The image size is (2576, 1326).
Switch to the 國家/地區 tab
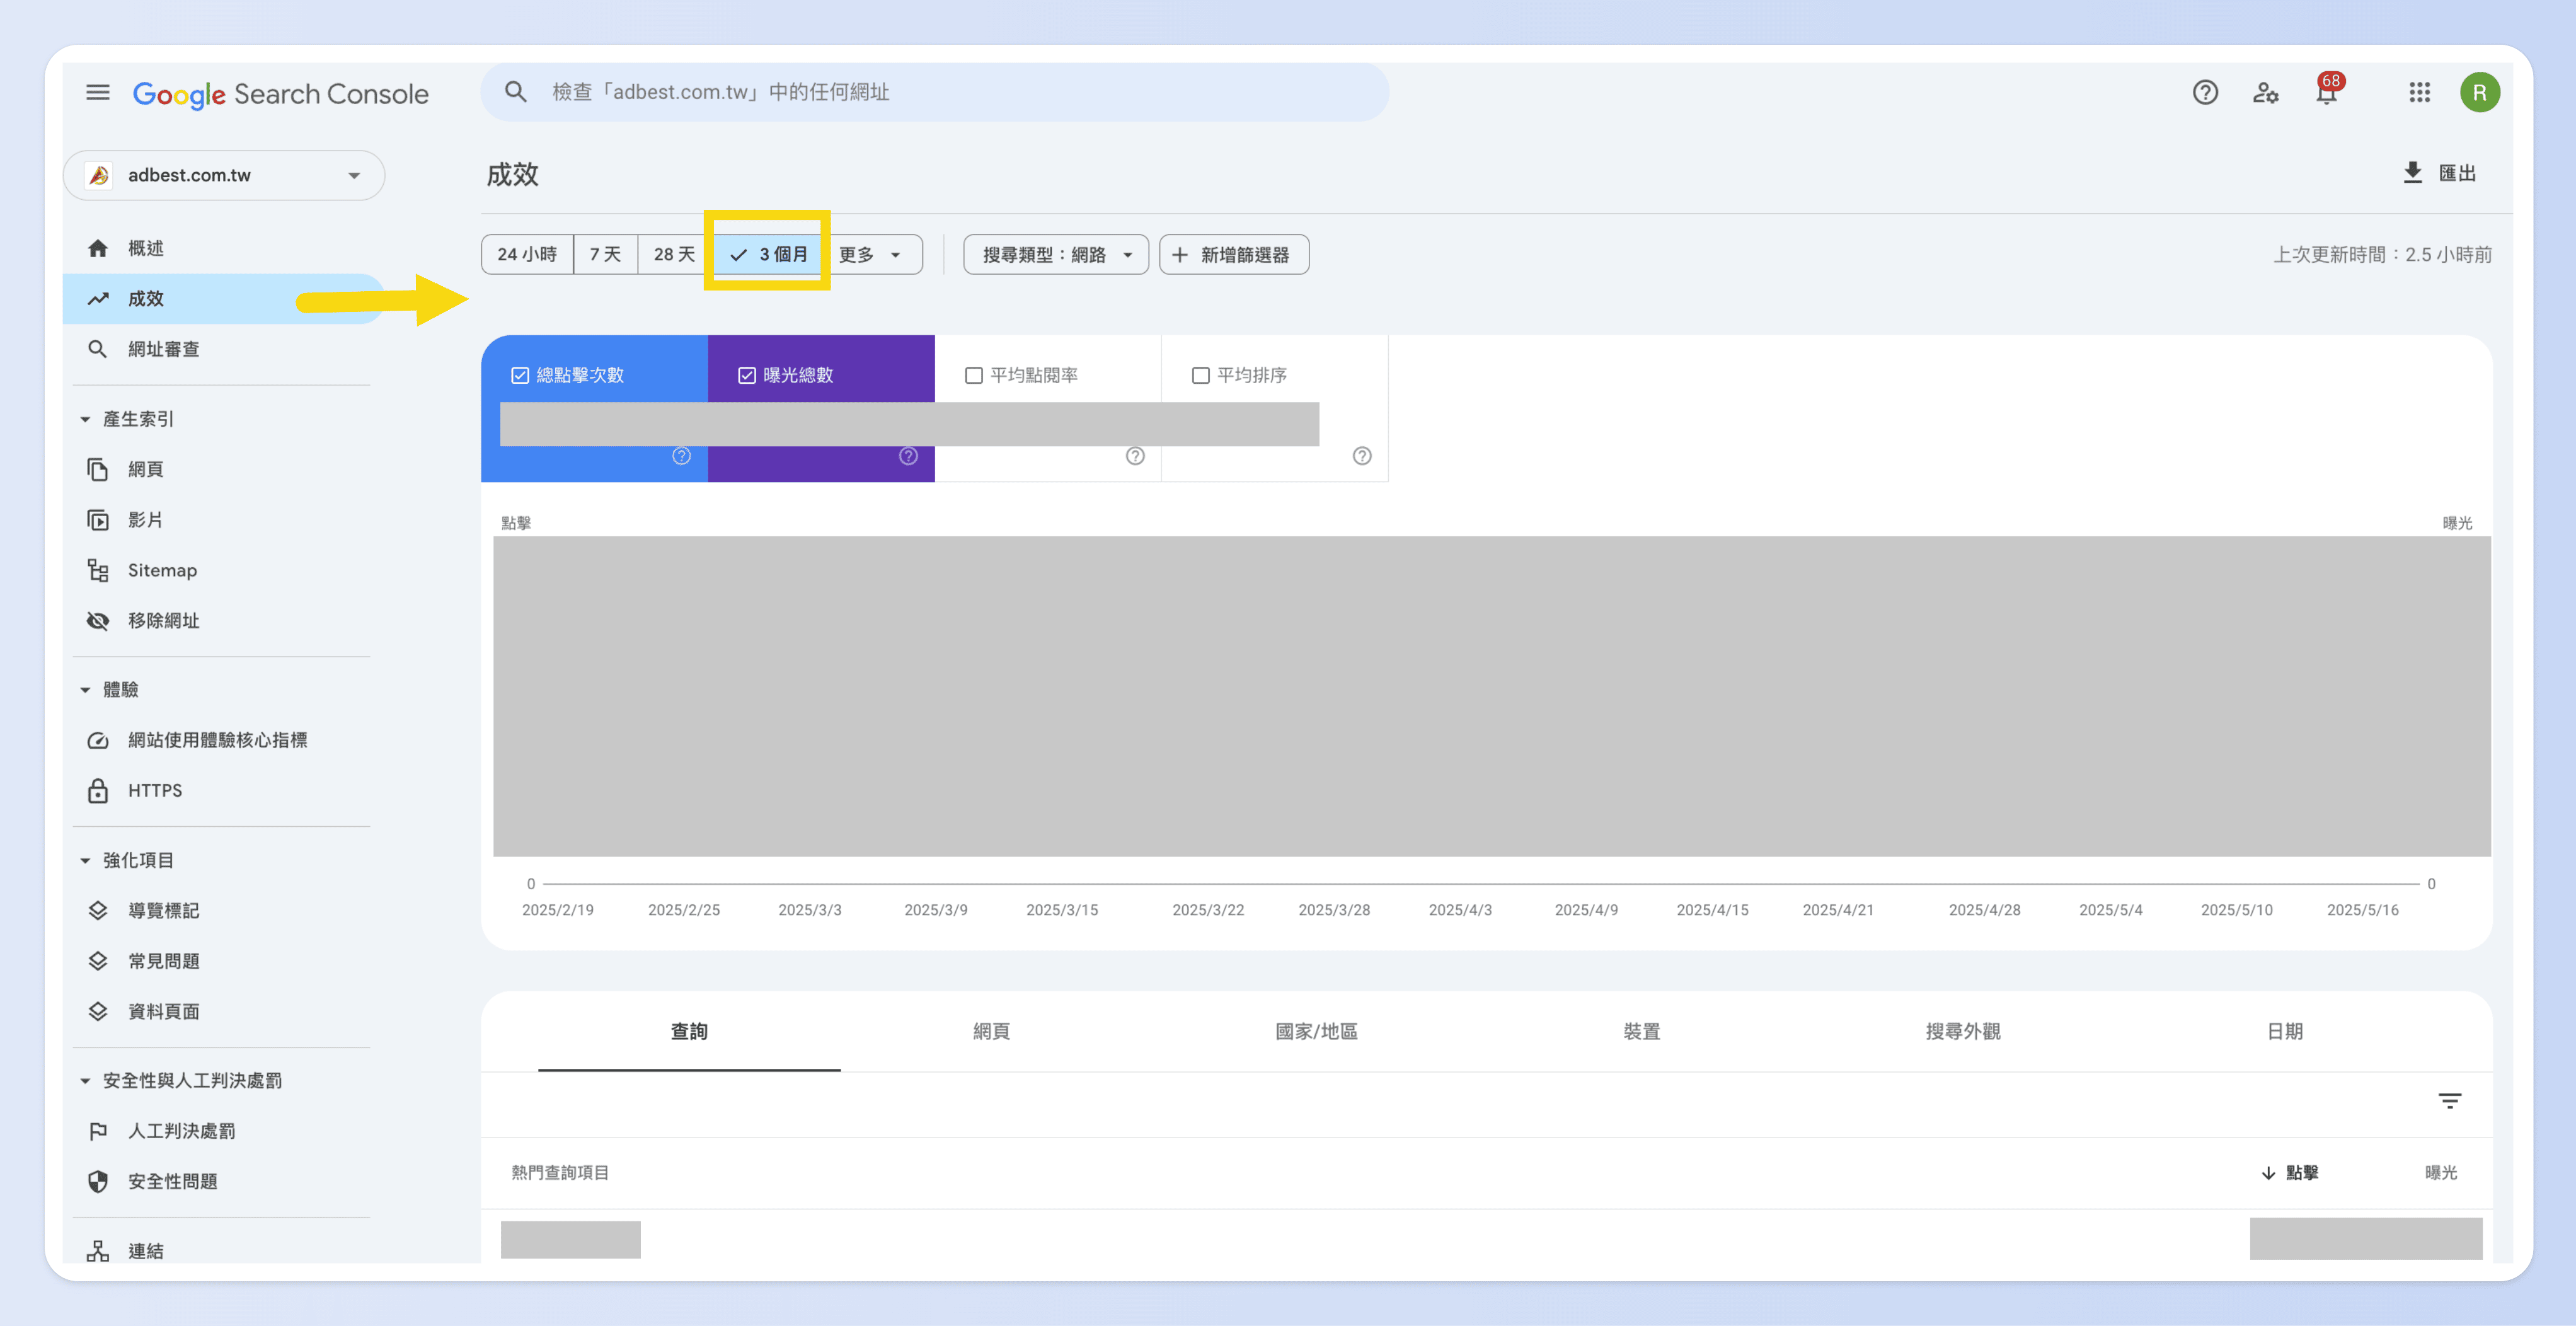1318,1031
